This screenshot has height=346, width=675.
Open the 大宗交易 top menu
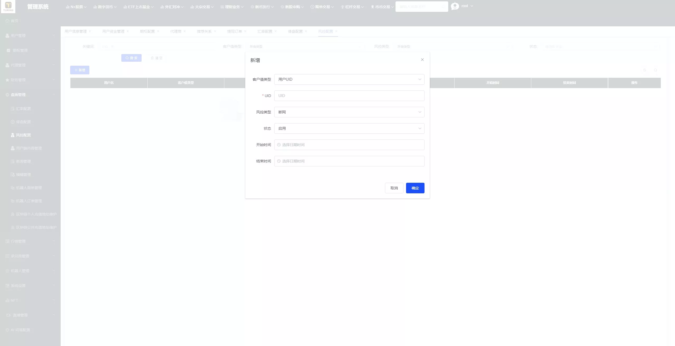point(202,7)
